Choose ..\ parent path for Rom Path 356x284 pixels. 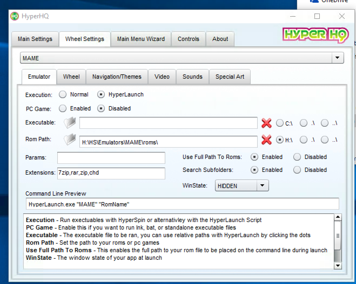[x=325, y=140]
